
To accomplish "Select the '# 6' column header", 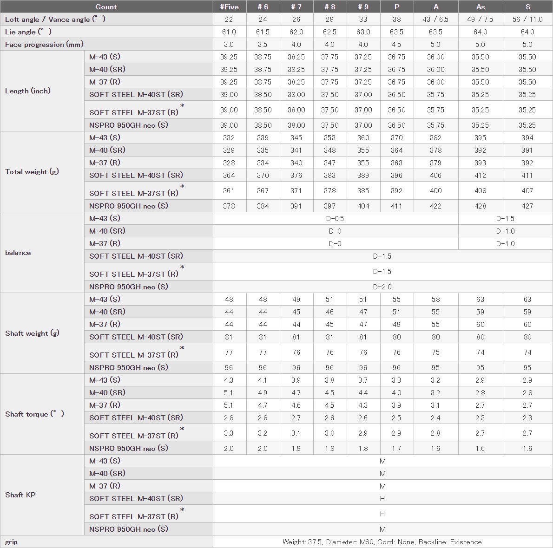I will tap(263, 7).
